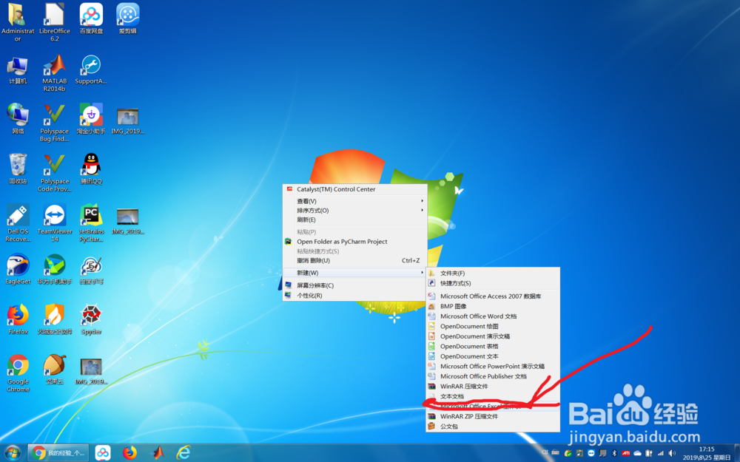This screenshot has height=462, width=740.
Task: Choose Microsoft Office PowerPoint 演示文稿
Action: coord(493,367)
